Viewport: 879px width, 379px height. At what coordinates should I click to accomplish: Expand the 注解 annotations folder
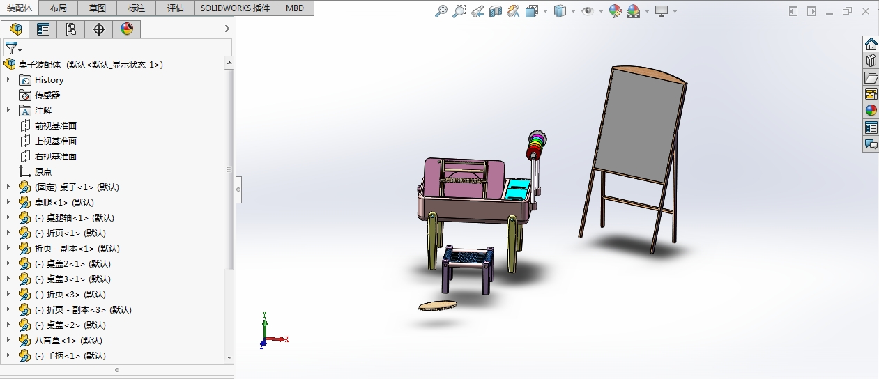pyautogui.click(x=9, y=111)
